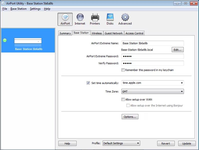Click the Update button
Image resolution: width=199 pixels, height=150 pixels.
coord(187,143)
